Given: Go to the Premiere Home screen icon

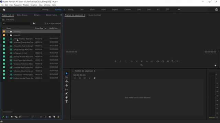Looking at the screenshot, I should (x=4, y=10).
